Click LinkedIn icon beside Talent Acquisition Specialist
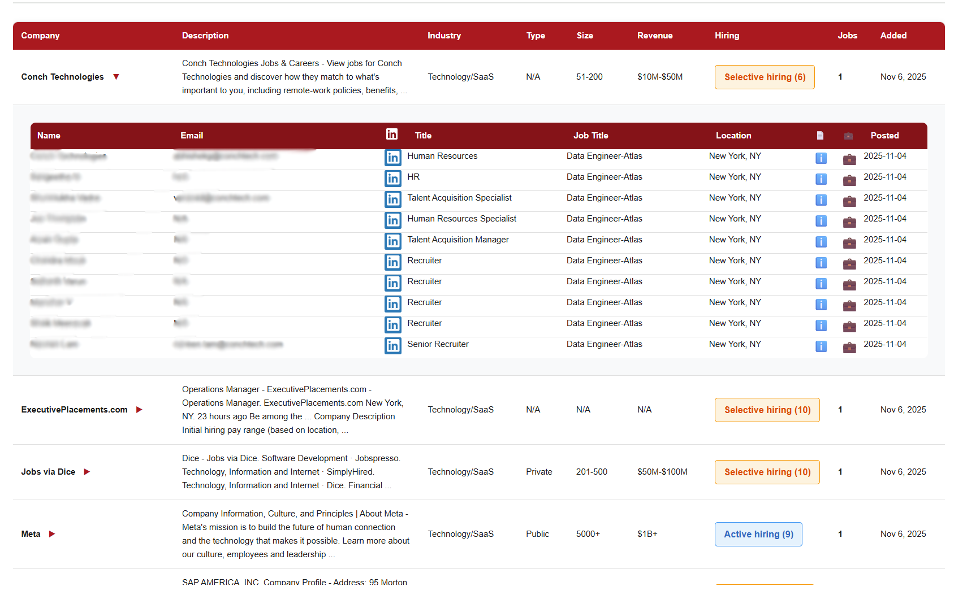Screen dimensions: 954x599 point(392,199)
